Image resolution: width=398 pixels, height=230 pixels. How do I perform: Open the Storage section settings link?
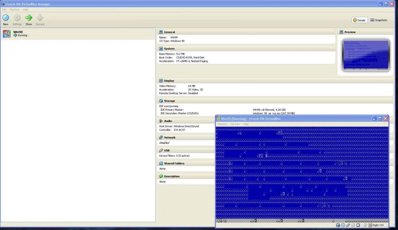click(x=169, y=101)
